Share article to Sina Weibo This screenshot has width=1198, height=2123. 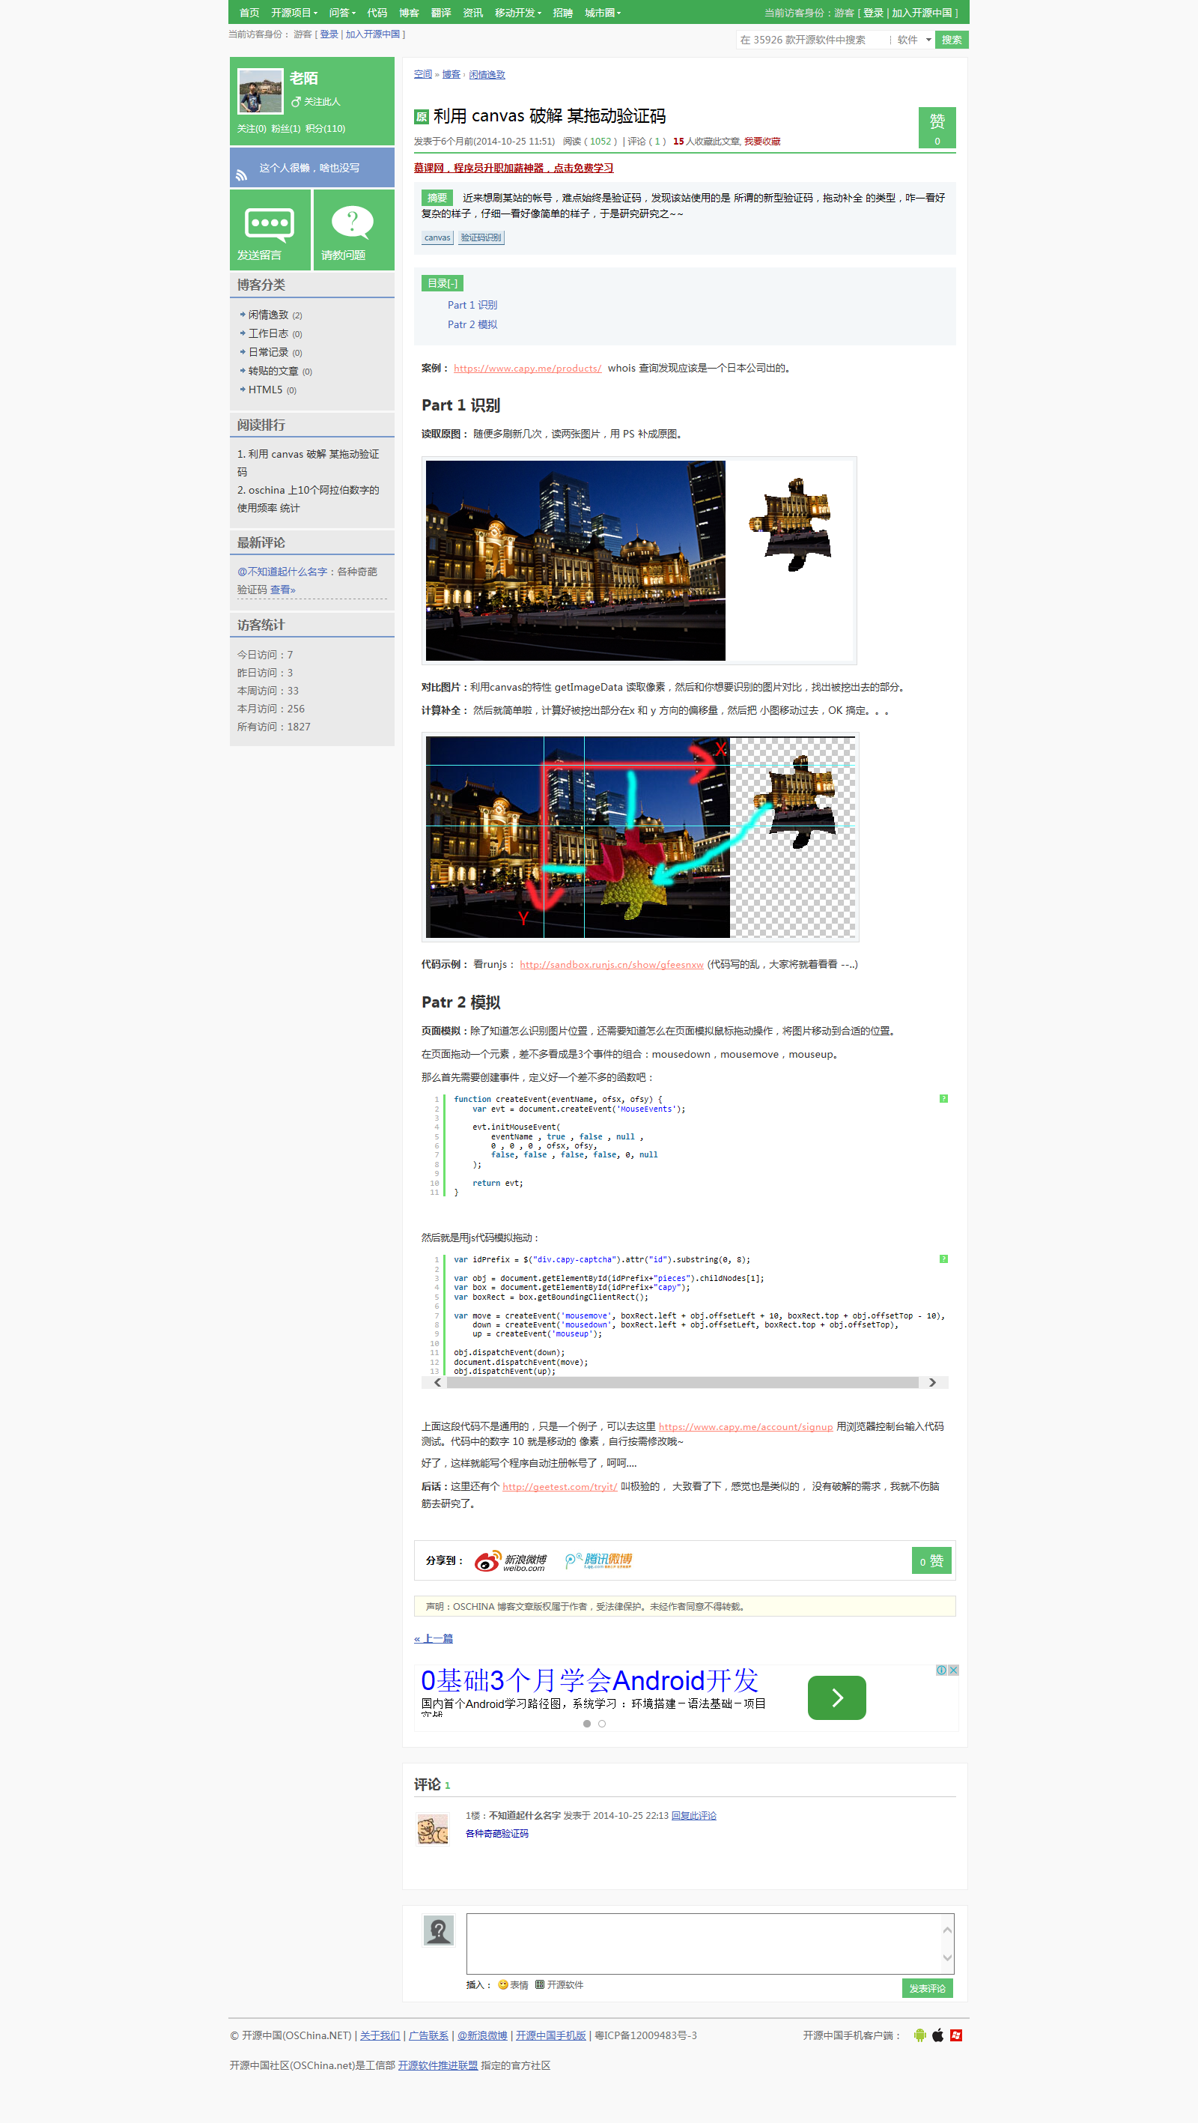click(511, 1561)
